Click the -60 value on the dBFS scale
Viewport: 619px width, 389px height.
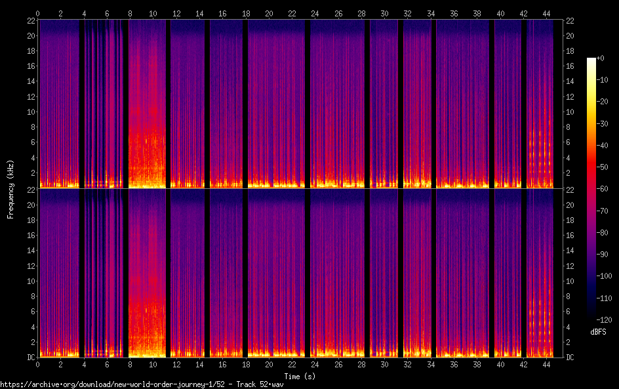pyautogui.click(x=603, y=189)
